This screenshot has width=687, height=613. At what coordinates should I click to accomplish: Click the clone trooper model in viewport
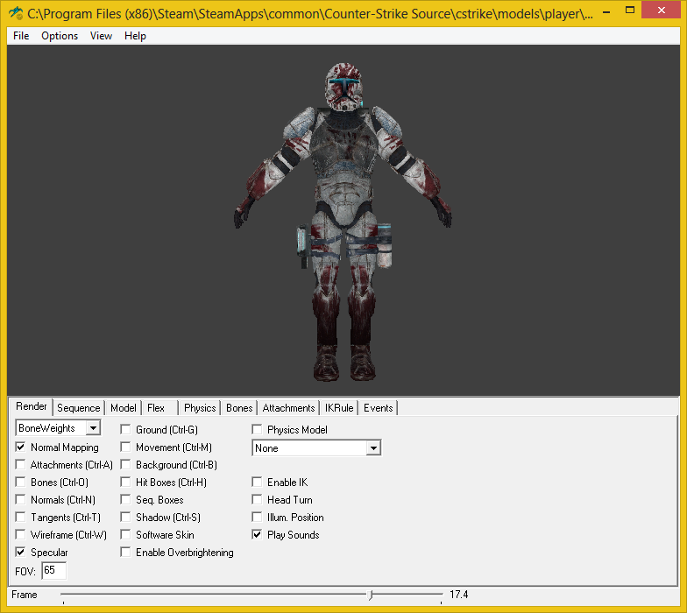343,222
